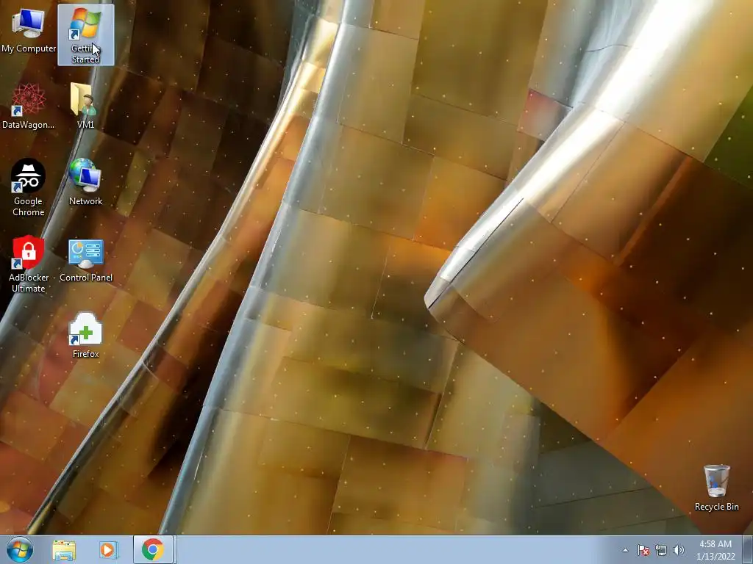Open the My Computer desktop icon
Viewport: 753px width, 564px height.
(29, 30)
